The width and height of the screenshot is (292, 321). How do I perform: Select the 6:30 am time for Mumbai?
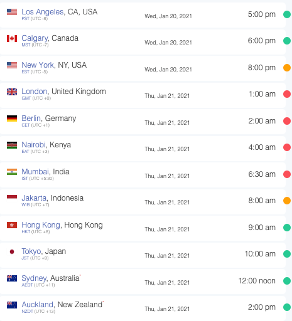tap(262, 174)
